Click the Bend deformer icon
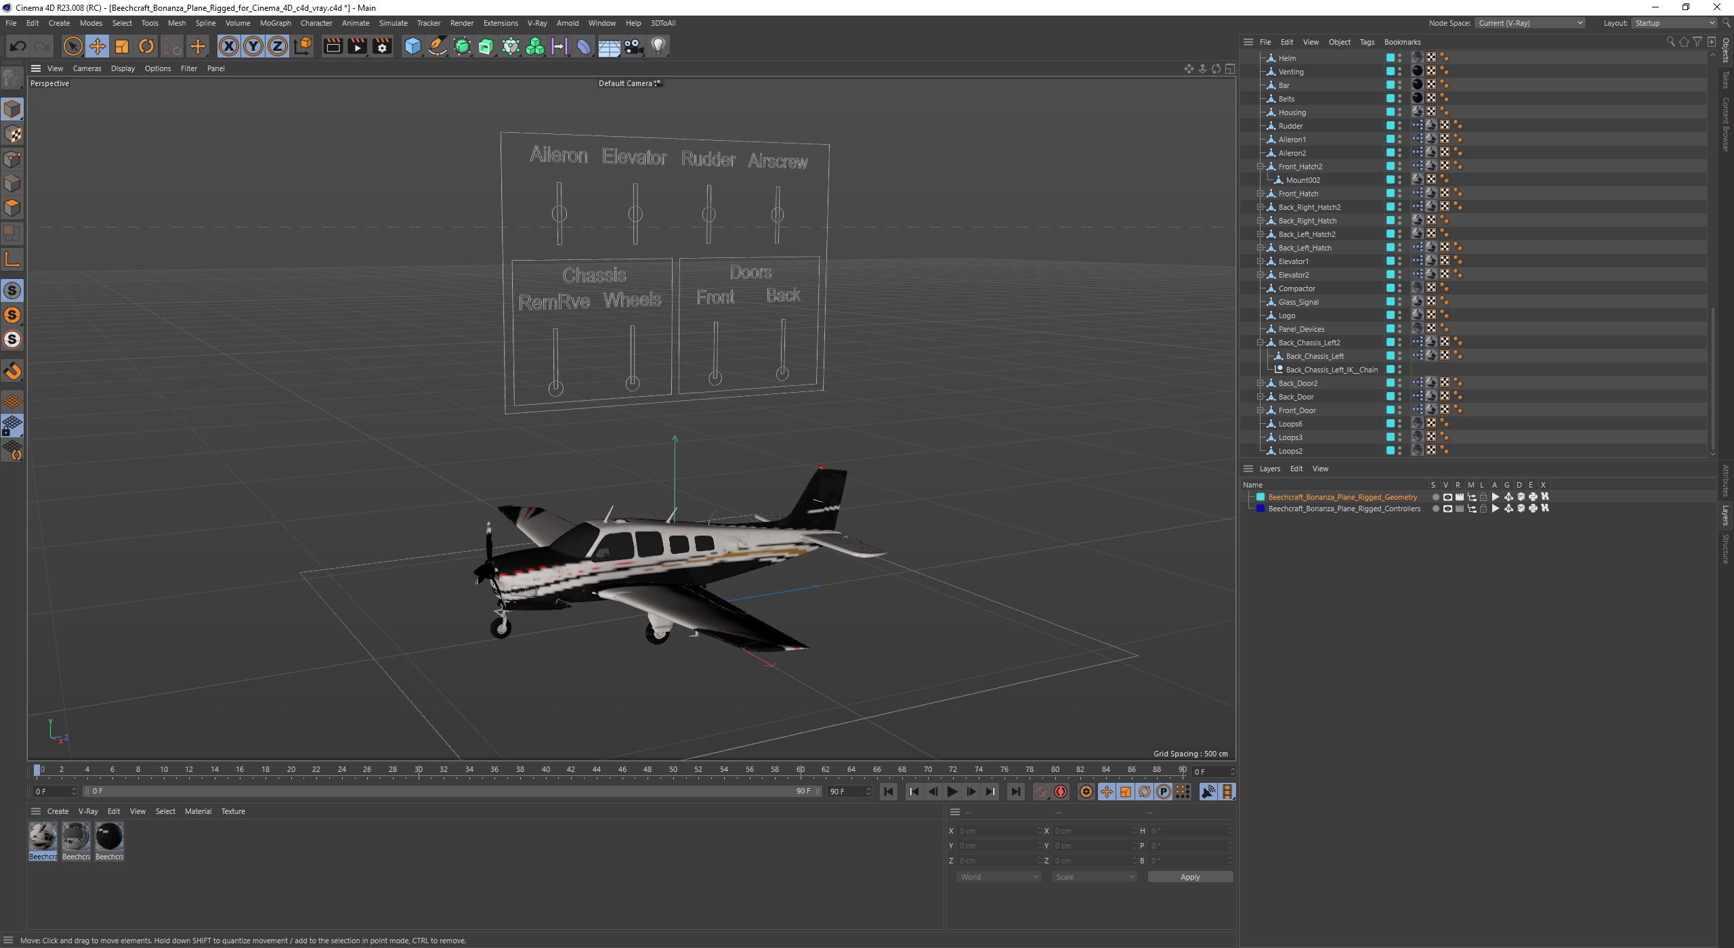 pos(584,46)
